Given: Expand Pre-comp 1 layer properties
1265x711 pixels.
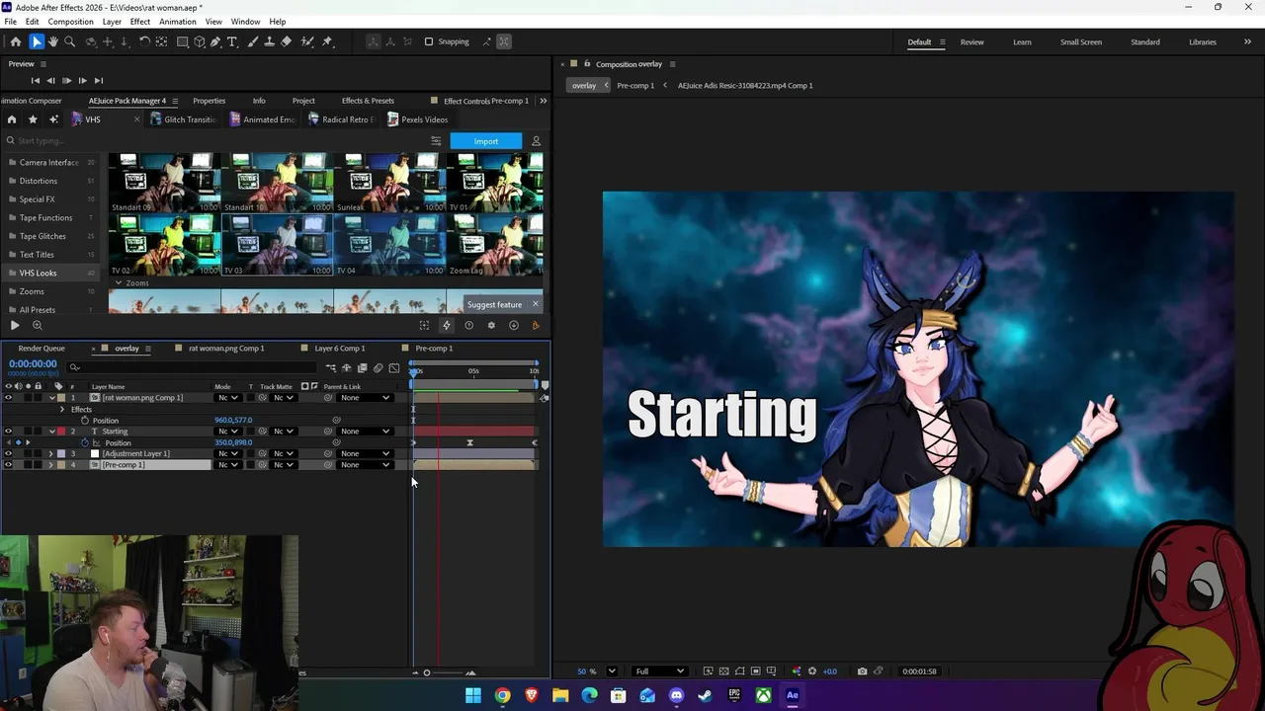Looking at the screenshot, I should click(51, 465).
